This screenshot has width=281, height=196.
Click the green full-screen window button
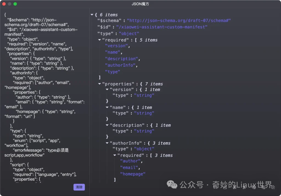click(x=15, y=4)
